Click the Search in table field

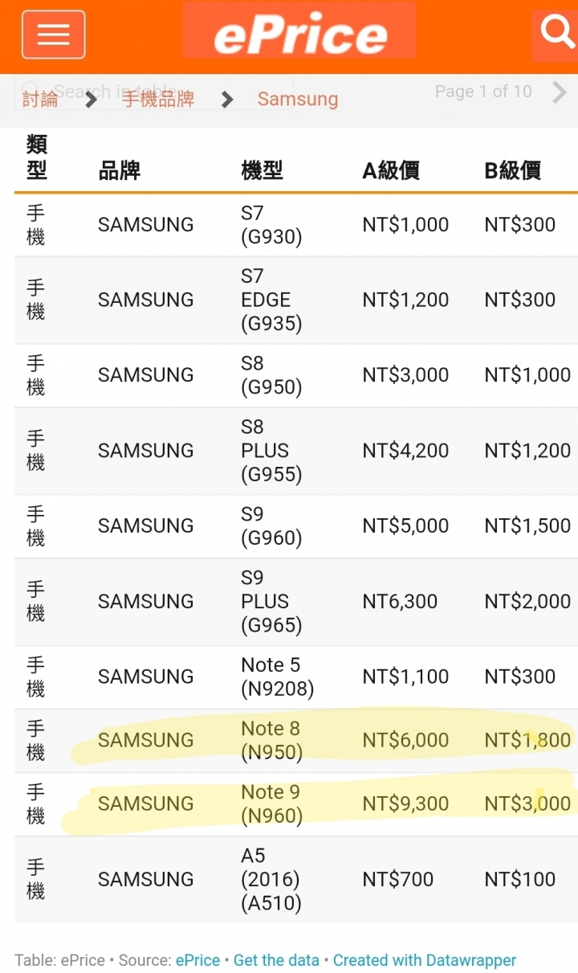(x=153, y=92)
